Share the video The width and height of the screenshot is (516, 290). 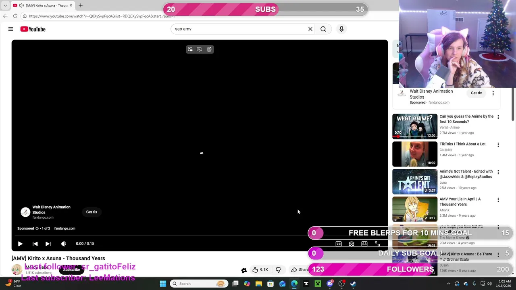[300, 270]
